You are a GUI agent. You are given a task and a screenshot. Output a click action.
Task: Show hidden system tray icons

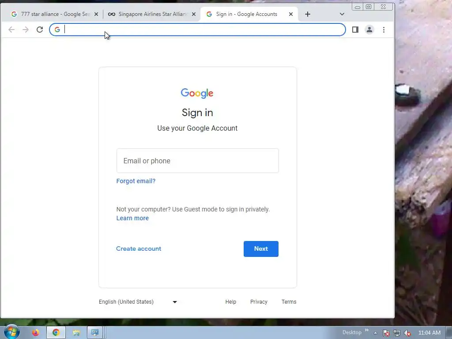375,333
